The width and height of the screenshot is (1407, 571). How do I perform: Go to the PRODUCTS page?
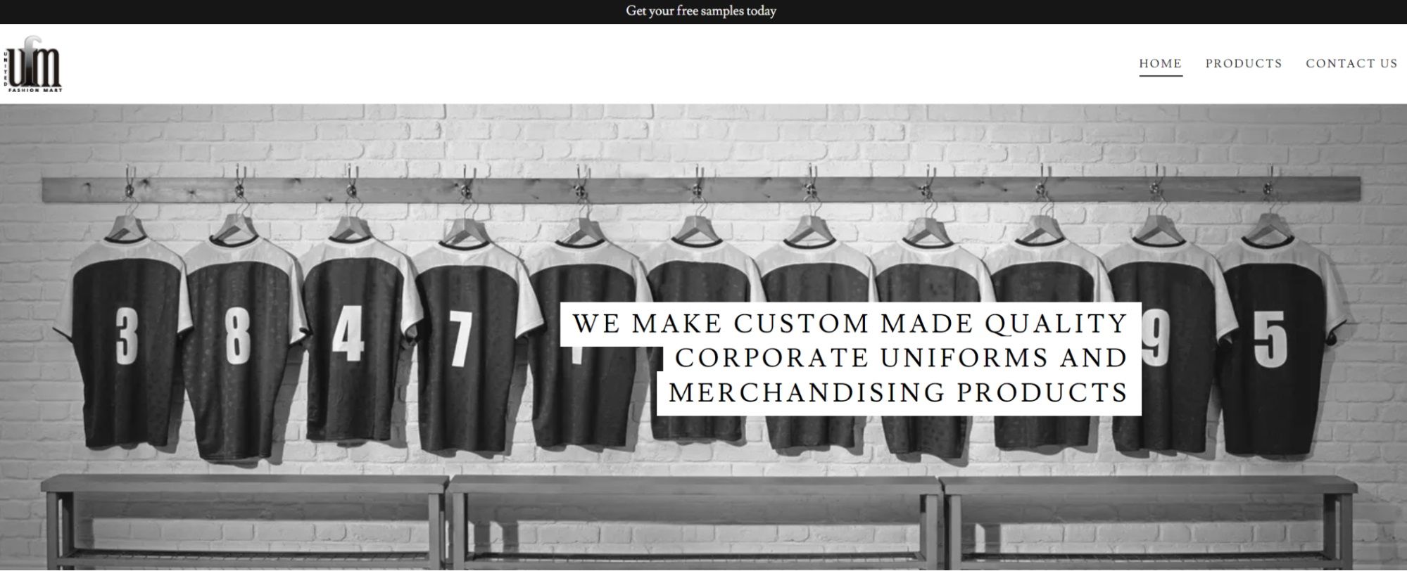1243,63
